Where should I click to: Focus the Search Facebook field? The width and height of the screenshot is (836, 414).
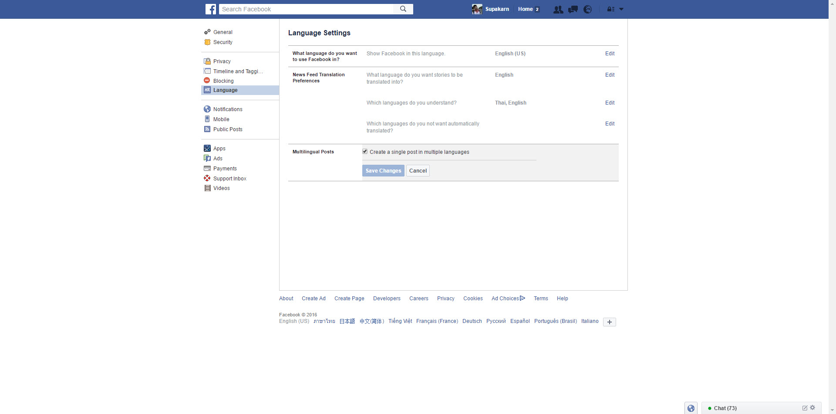point(306,9)
